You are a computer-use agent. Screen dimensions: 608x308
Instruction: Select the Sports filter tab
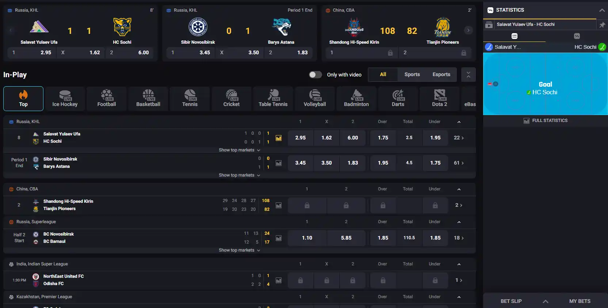[x=412, y=75]
